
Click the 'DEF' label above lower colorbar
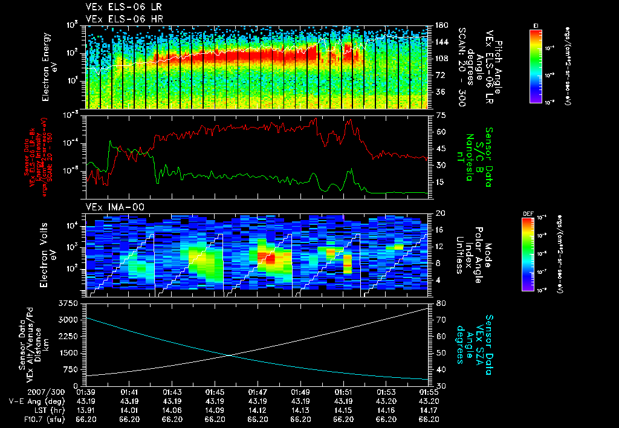click(x=528, y=214)
